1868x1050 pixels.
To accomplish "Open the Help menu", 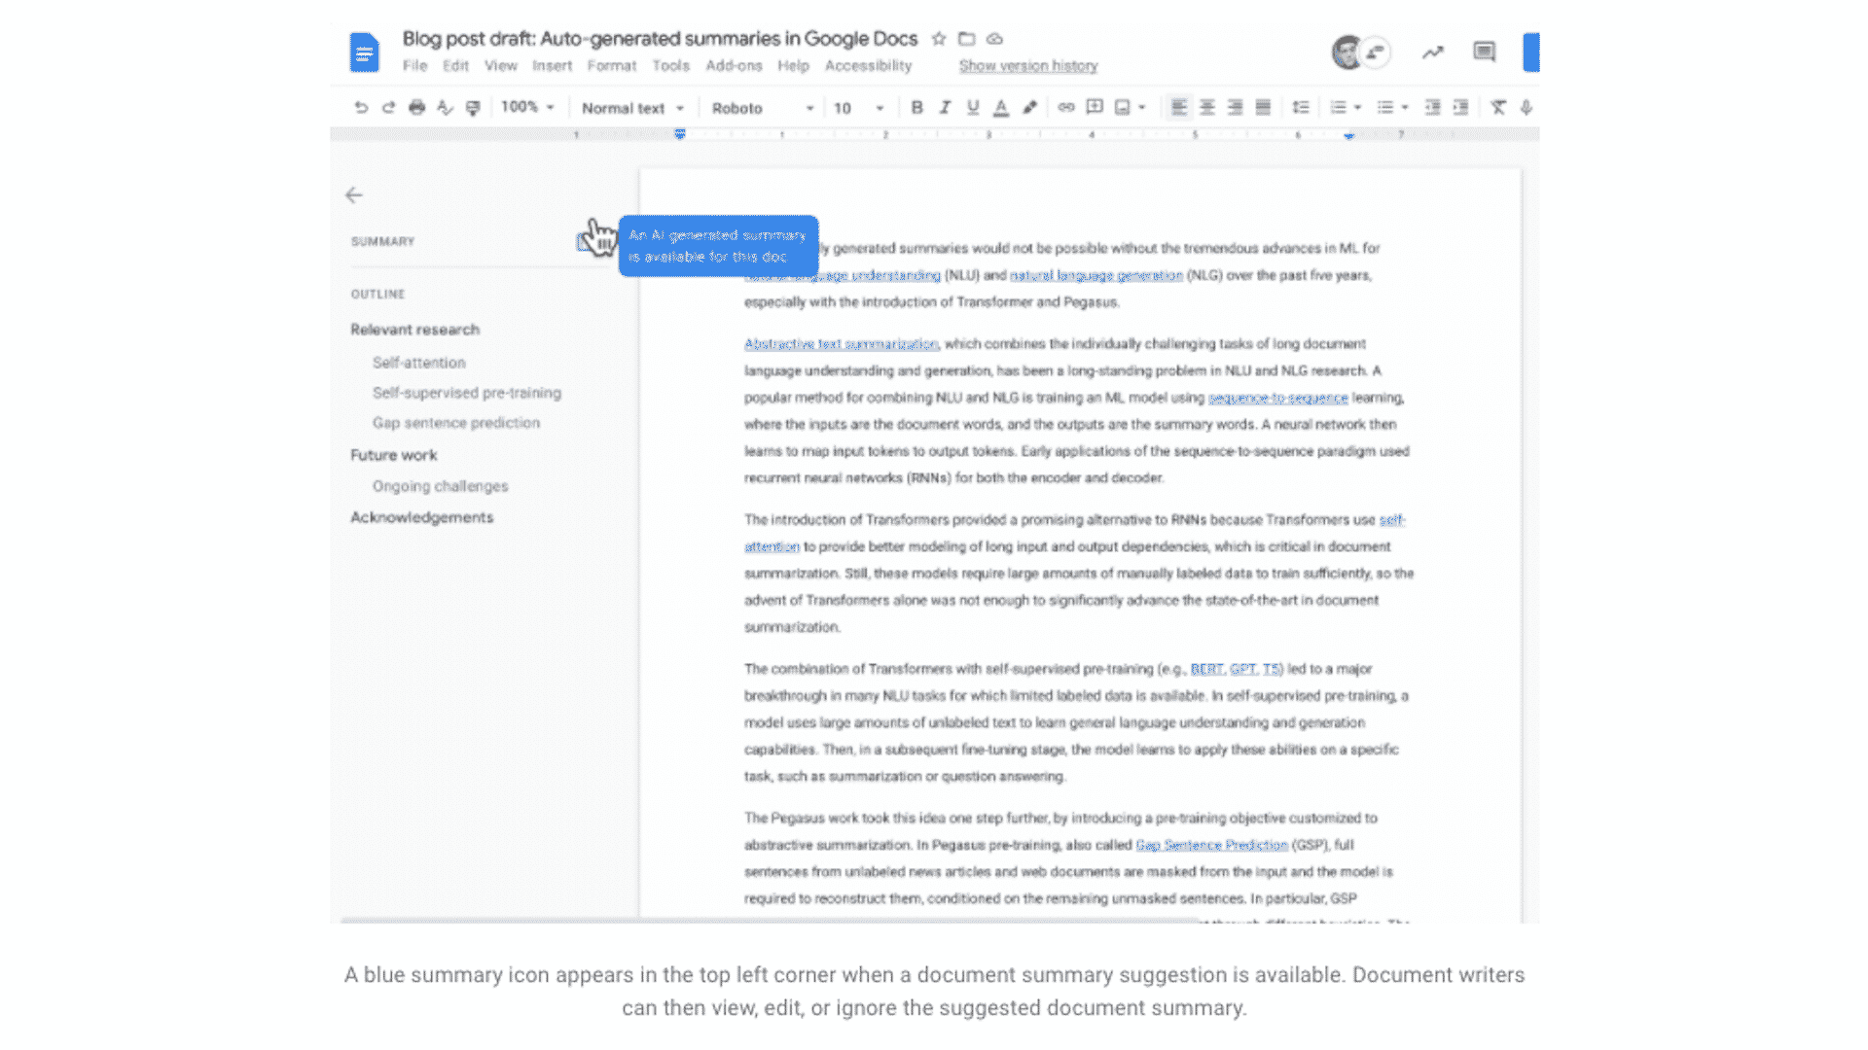I will click(x=793, y=66).
